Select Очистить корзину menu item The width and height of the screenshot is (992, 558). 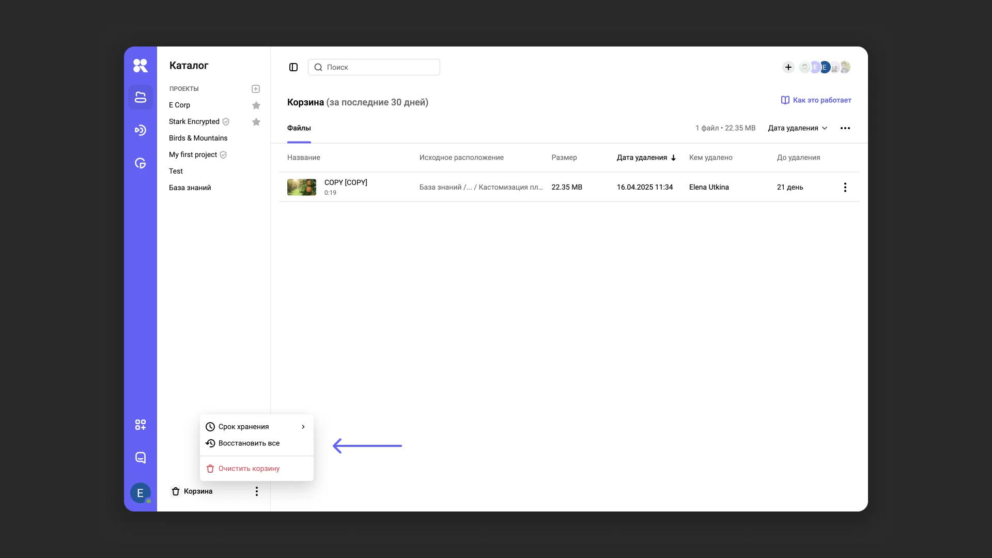click(x=249, y=469)
